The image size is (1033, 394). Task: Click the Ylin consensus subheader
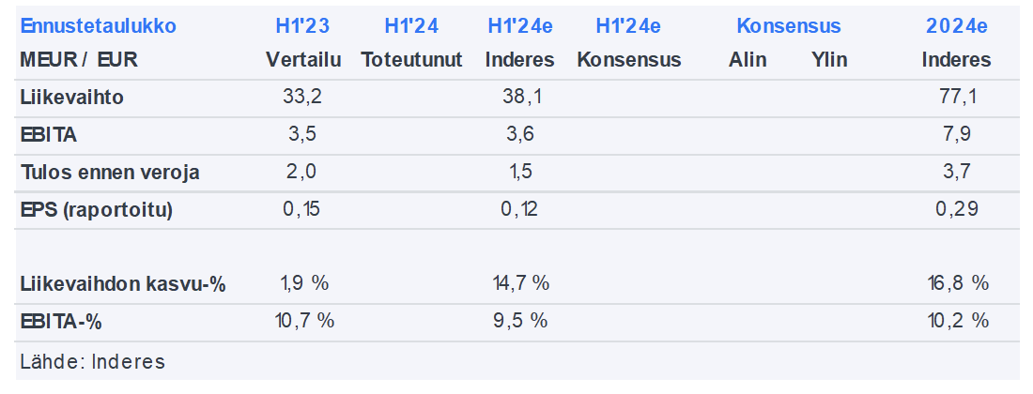coord(829,60)
